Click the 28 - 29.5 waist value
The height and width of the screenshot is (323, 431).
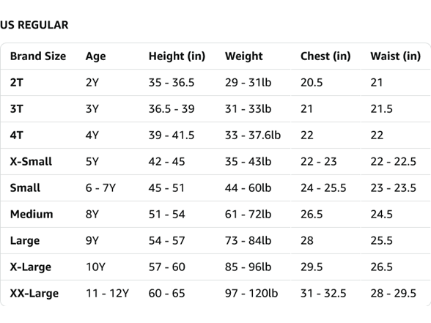coord(394,293)
